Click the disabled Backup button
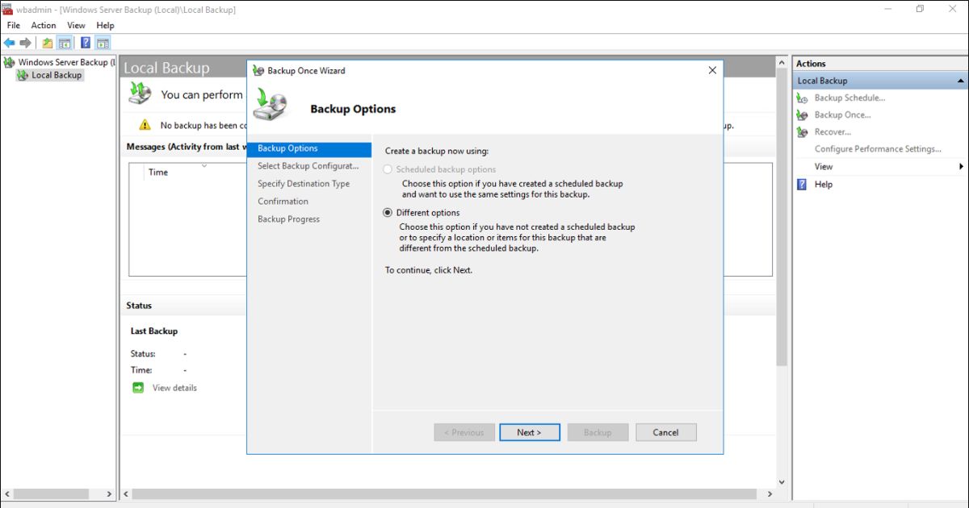 coord(598,432)
